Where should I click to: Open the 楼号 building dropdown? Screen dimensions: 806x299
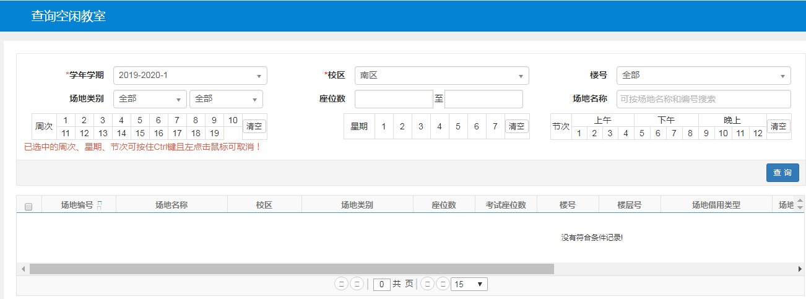(703, 76)
